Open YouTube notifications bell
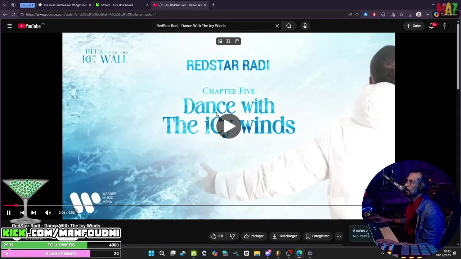This screenshot has height=259, width=461. [431, 26]
